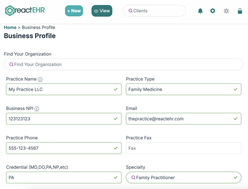Image resolution: width=248 pixels, height=189 pixels.
Task: Go to Home via breadcrumb link
Action: 10,27
